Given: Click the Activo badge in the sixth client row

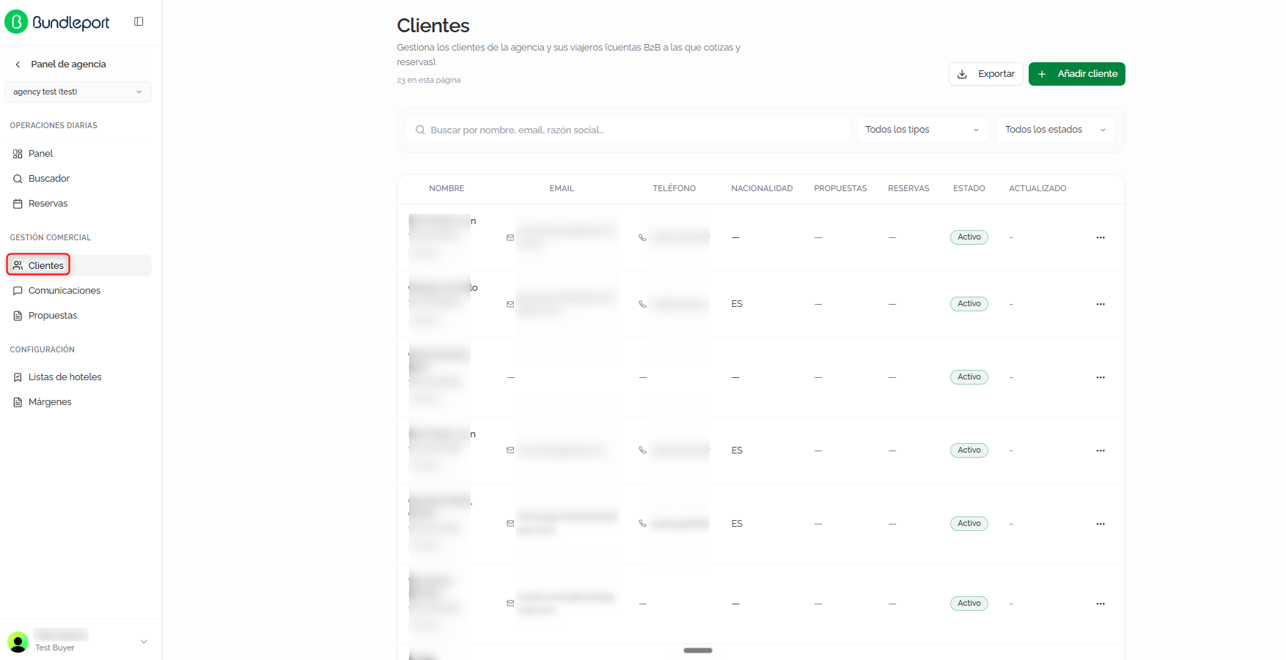Looking at the screenshot, I should pos(969,604).
